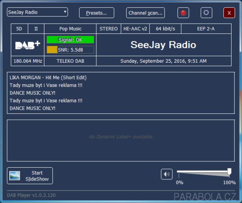Screen dimensions: 242x203
Task: Start a channel scan
Action: click(x=145, y=13)
